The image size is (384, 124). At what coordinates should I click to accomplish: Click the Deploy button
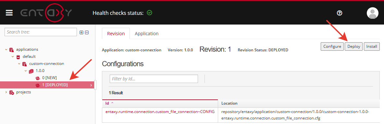pos(354,46)
